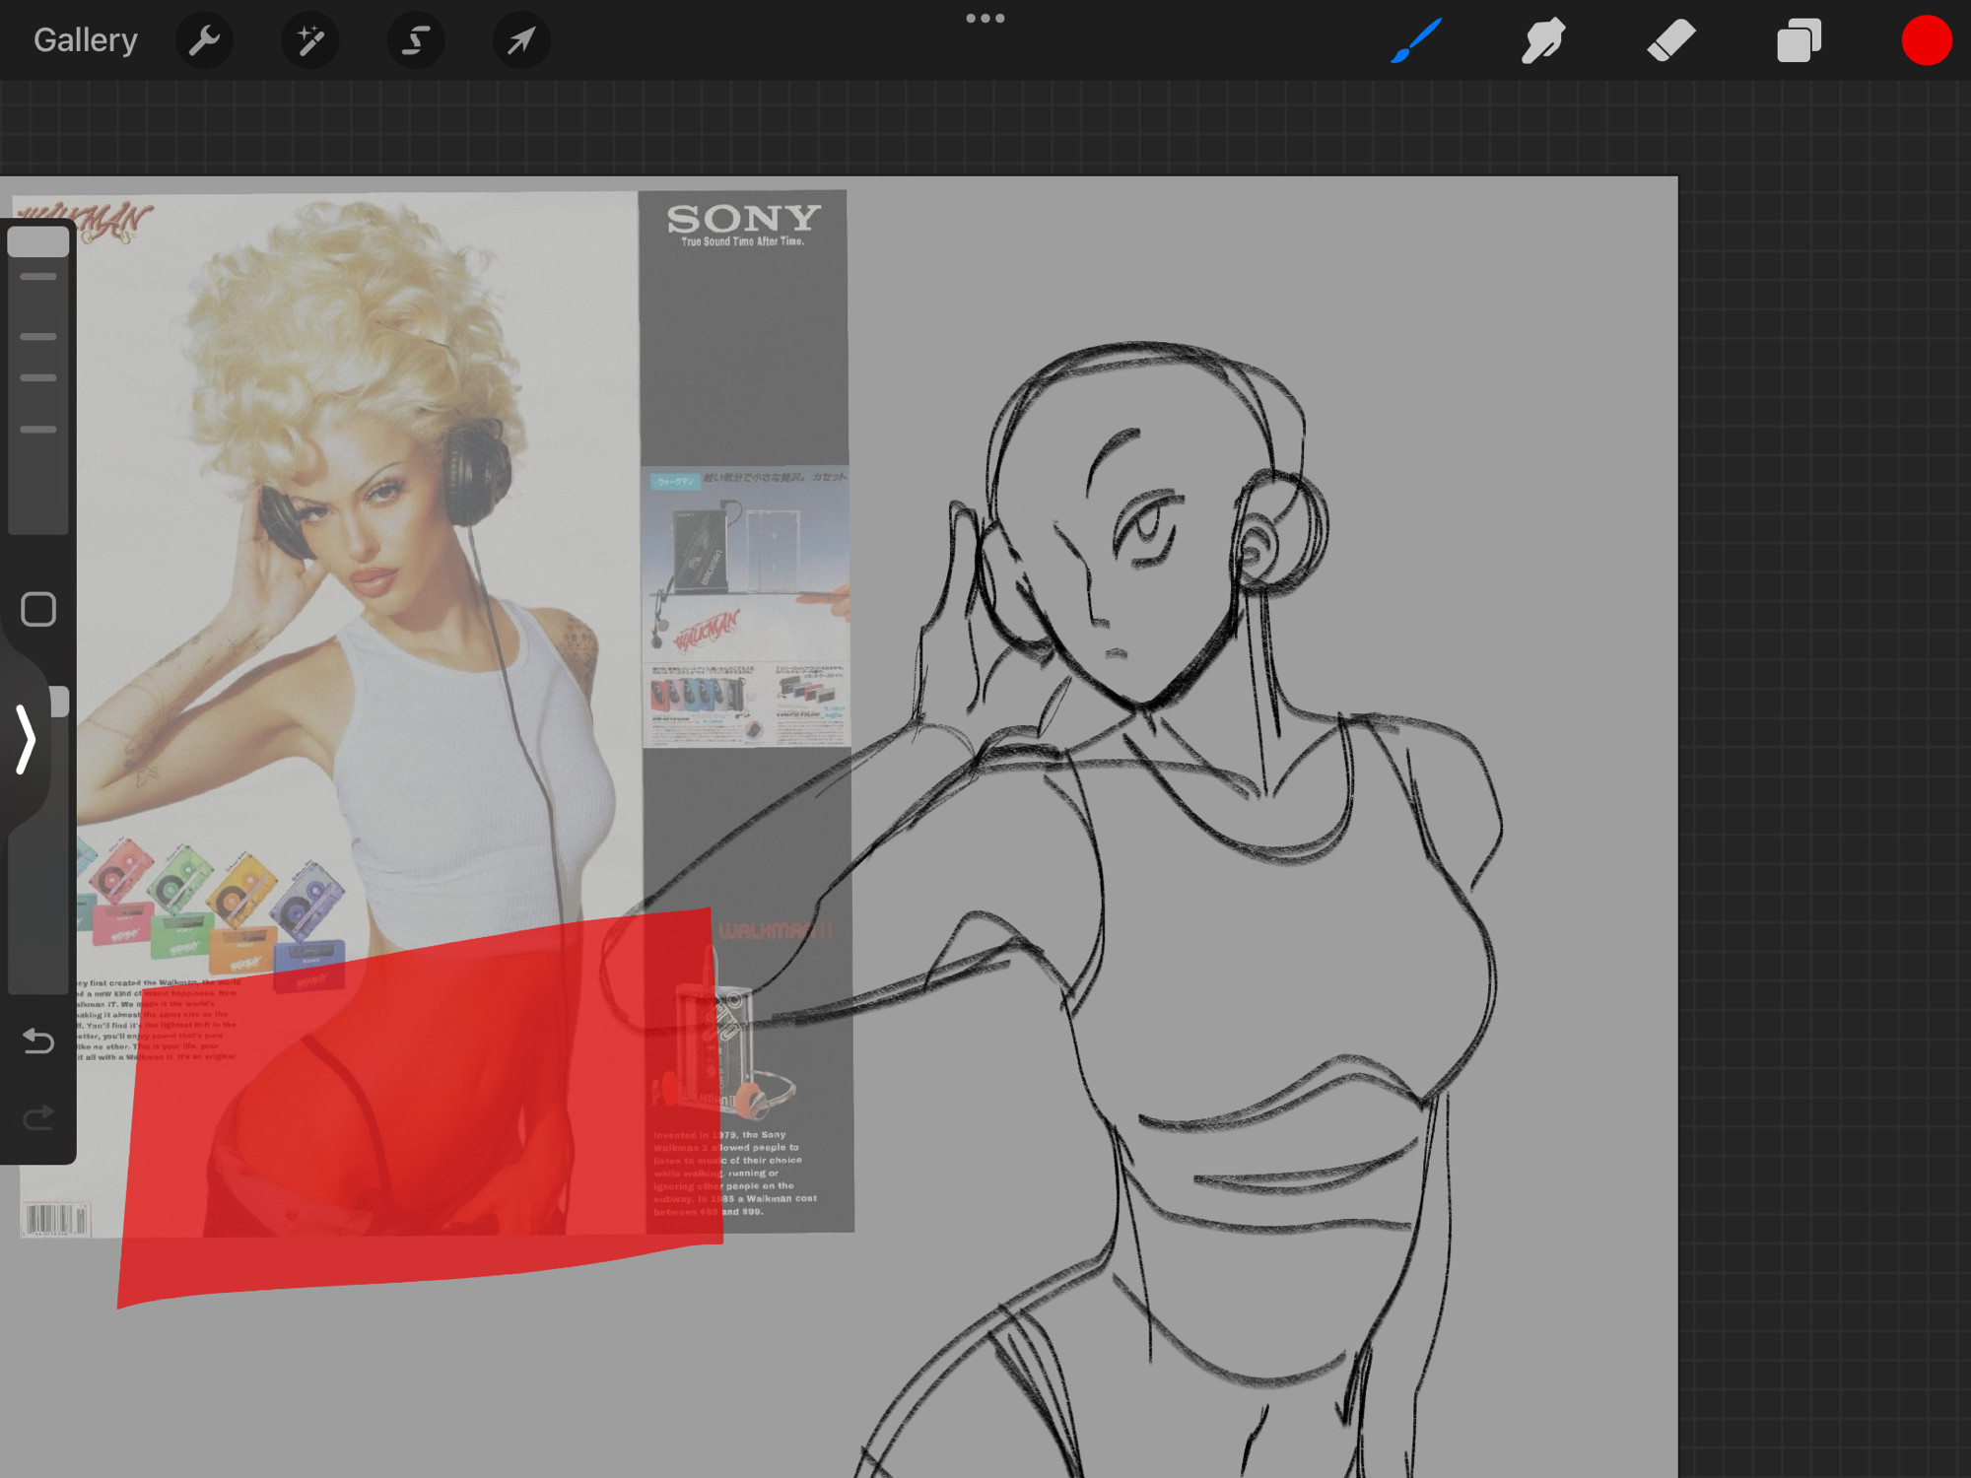Image resolution: width=1971 pixels, height=1478 pixels.
Task: Tap the square Modify eyedropper button
Action: pyautogui.click(x=38, y=609)
